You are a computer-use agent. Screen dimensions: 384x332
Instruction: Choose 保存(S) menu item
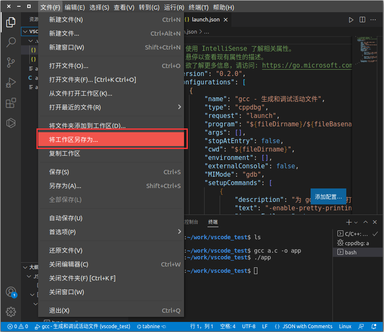111,172
